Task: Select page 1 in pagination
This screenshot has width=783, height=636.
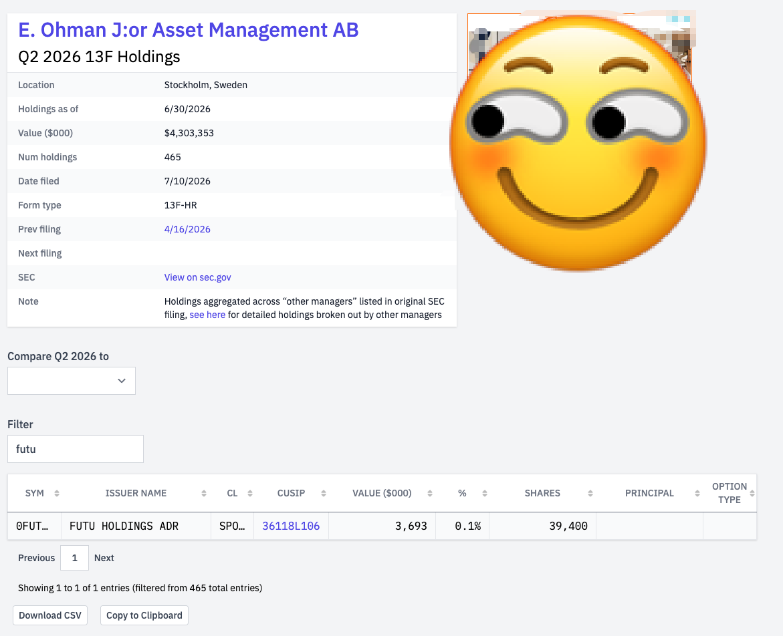Action: [x=74, y=558]
